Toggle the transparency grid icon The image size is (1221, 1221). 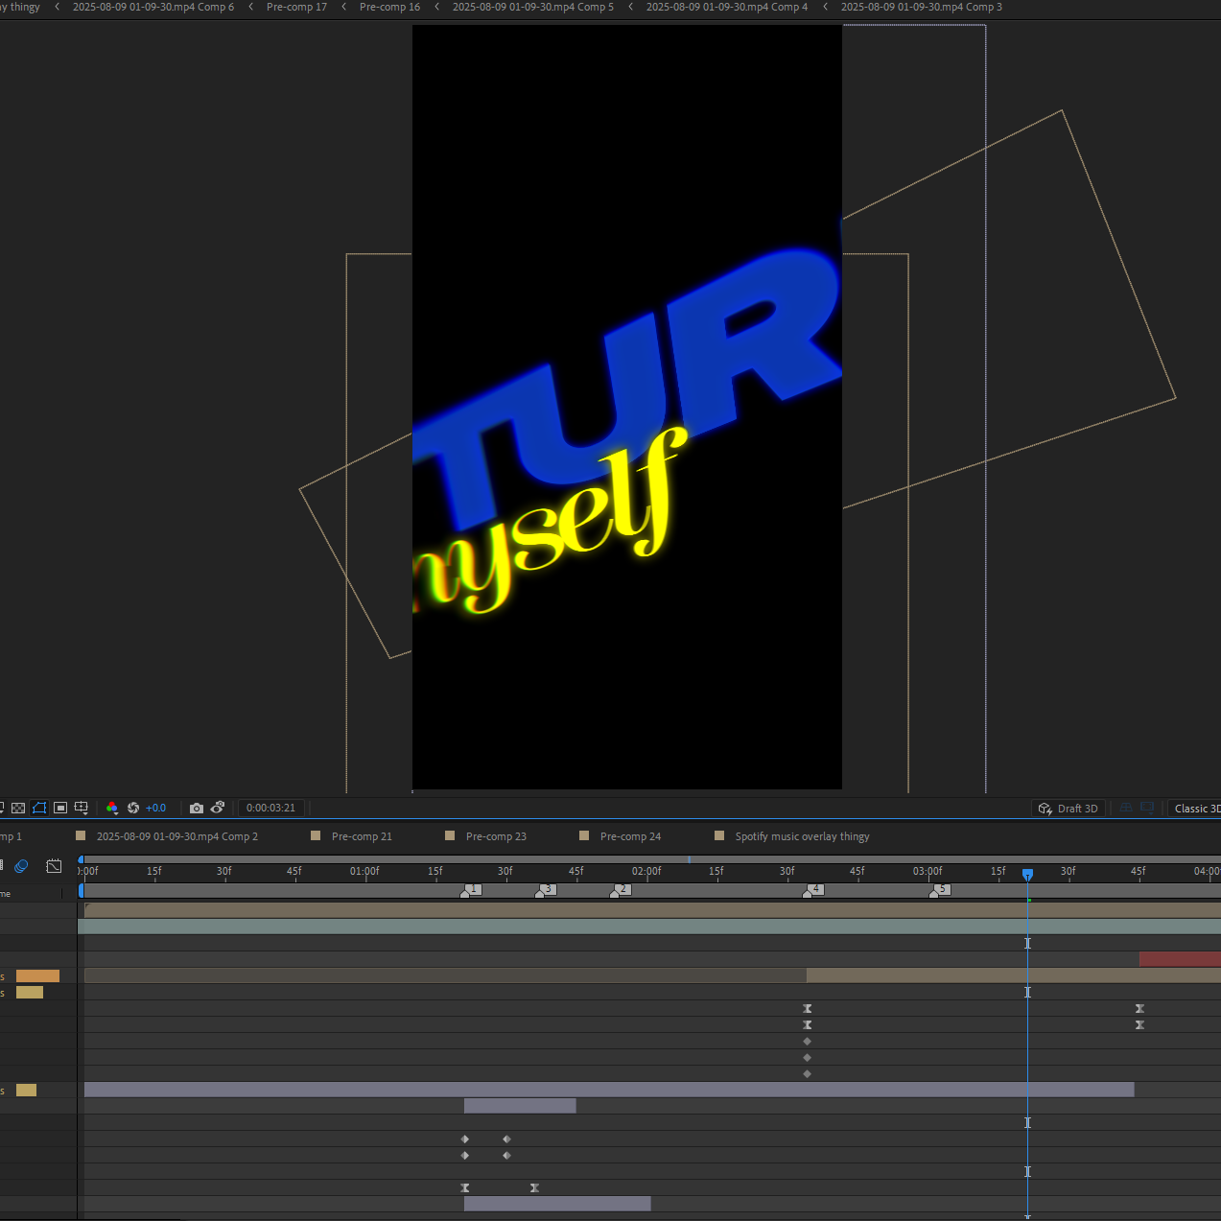point(18,809)
